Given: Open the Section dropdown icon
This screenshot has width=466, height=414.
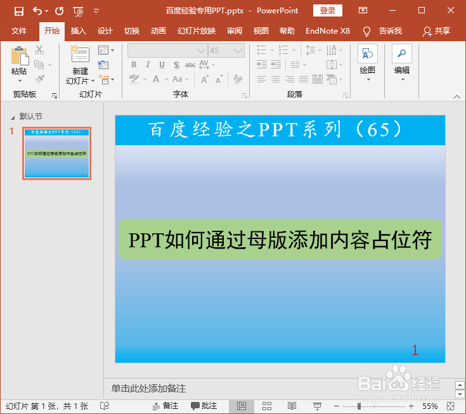Looking at the screenshot, I should 106,79.
